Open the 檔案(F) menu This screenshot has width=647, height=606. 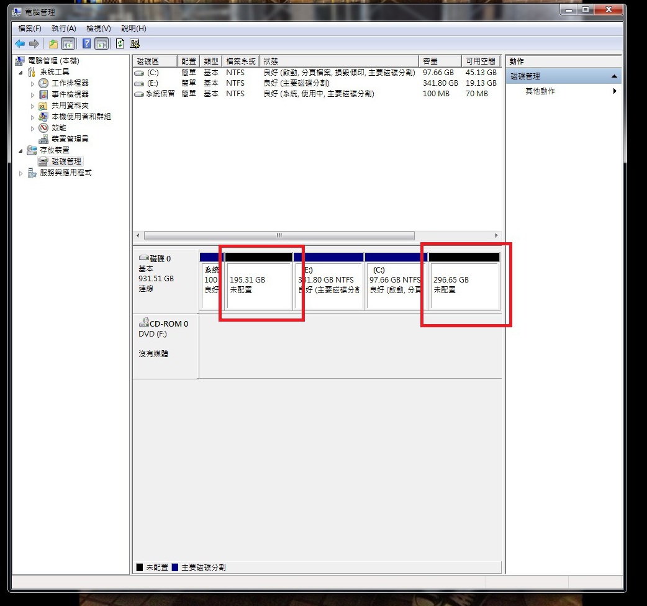(30, 29)
